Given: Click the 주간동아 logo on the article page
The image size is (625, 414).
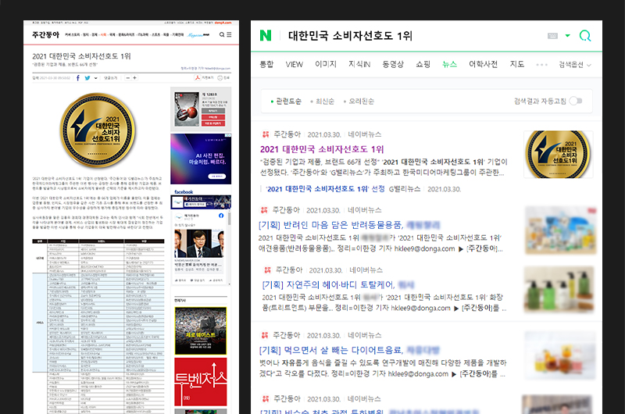Looking at the screenshot, I should pyautogui.click(x=45, y=34).
